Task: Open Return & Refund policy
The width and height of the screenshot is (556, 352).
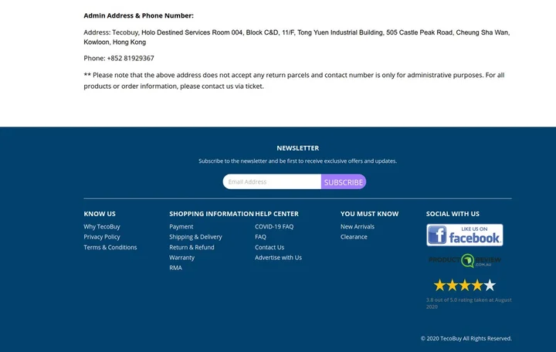Action: [192, 248]
